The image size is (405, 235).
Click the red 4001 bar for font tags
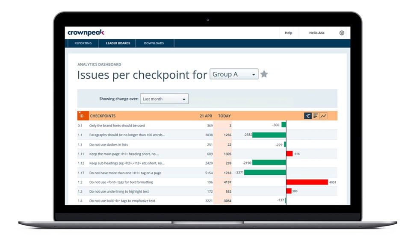(x=307, y=182)
